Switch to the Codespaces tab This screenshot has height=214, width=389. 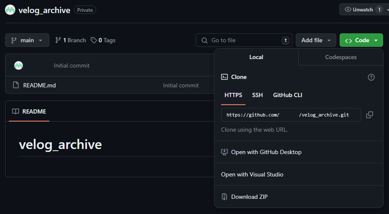click(x=341, y=57)
